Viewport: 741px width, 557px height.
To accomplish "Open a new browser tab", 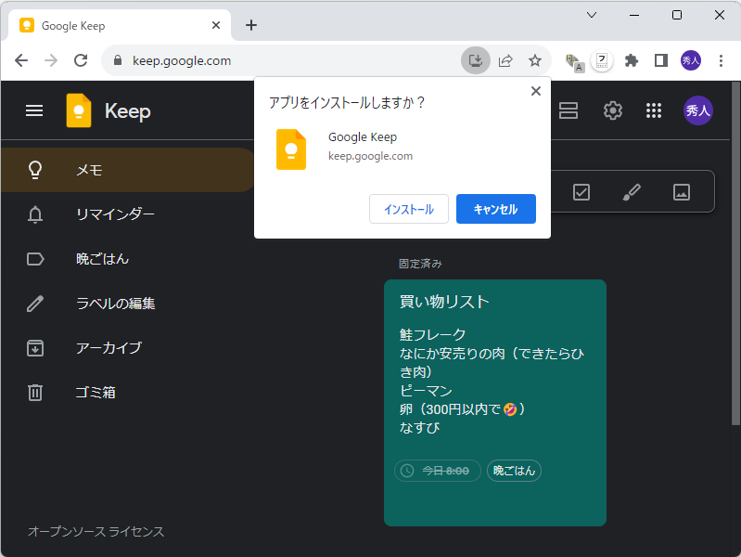I will pyautogui.click(x=251, y=25).
